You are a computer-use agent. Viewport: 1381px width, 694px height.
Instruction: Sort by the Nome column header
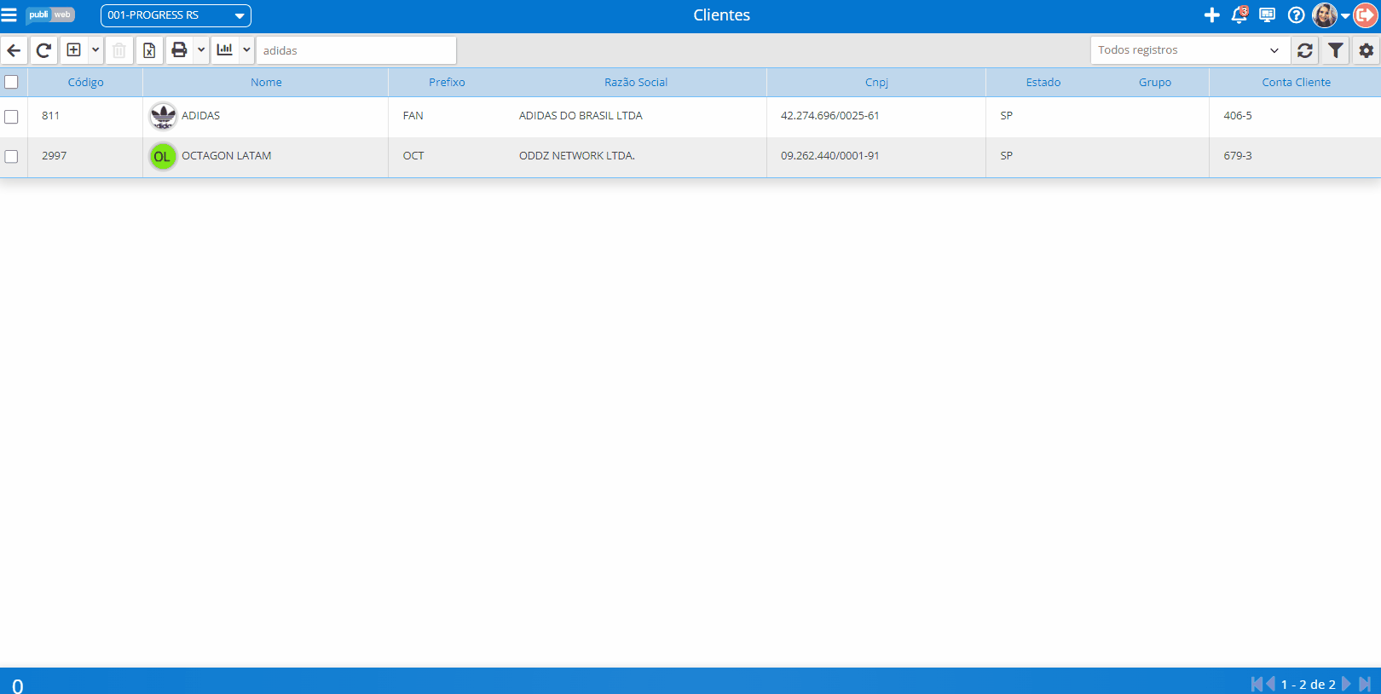[266, 82]
